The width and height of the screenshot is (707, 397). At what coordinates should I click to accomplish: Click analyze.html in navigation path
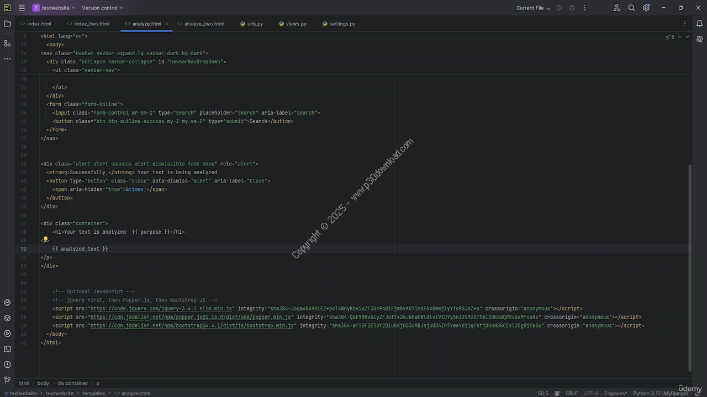pyautogui.click(x=133, y=393)
